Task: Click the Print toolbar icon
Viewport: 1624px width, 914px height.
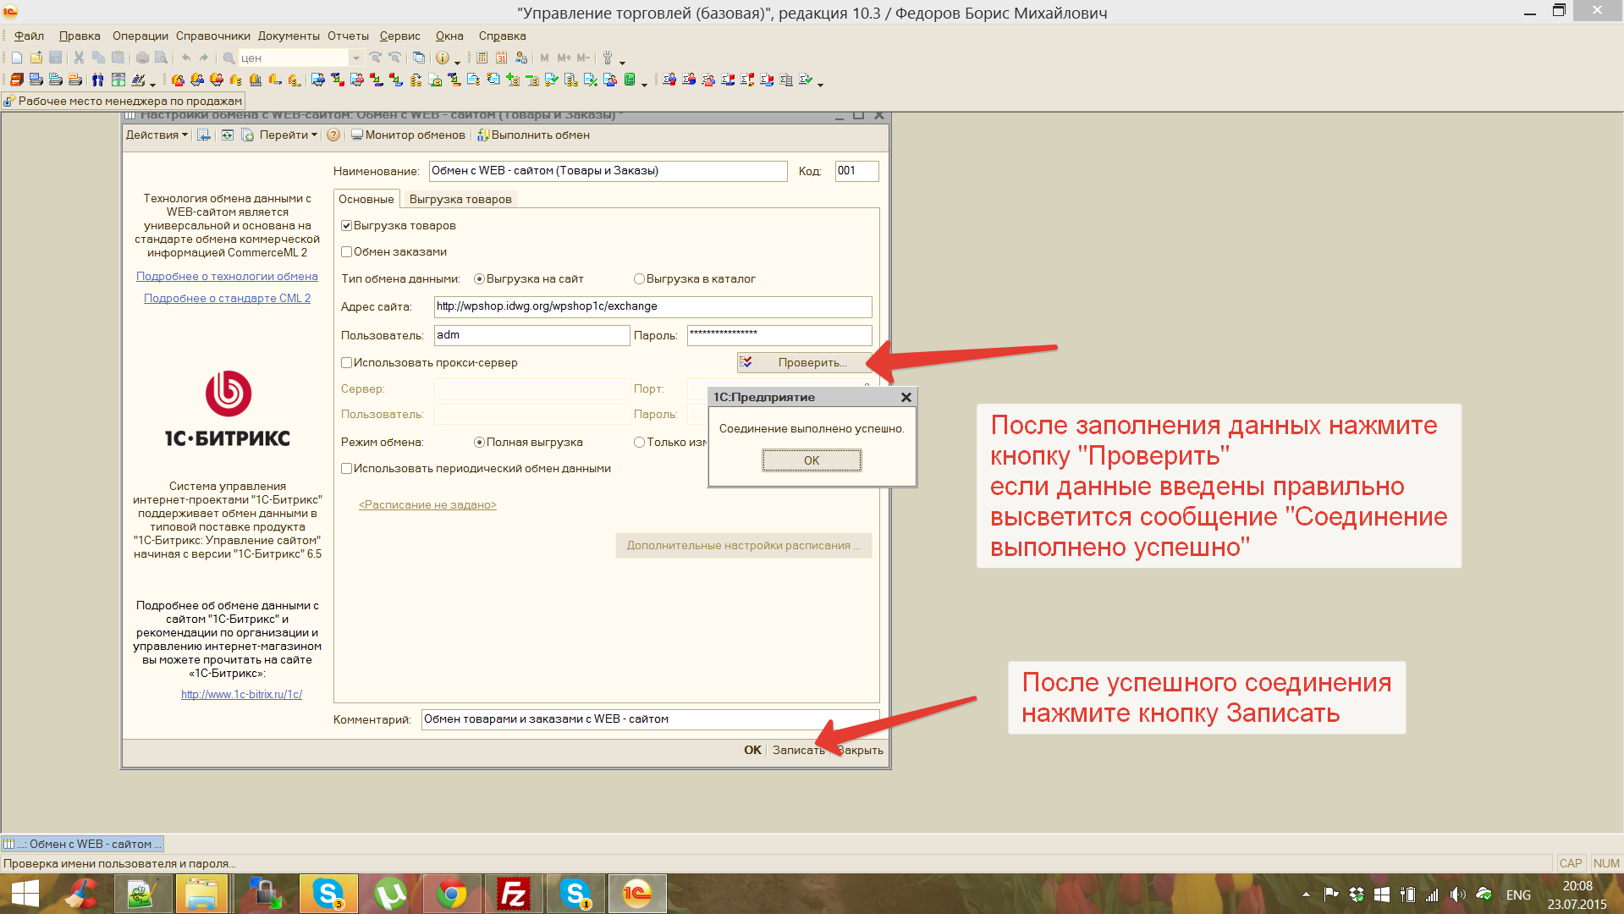Action: 142,58
